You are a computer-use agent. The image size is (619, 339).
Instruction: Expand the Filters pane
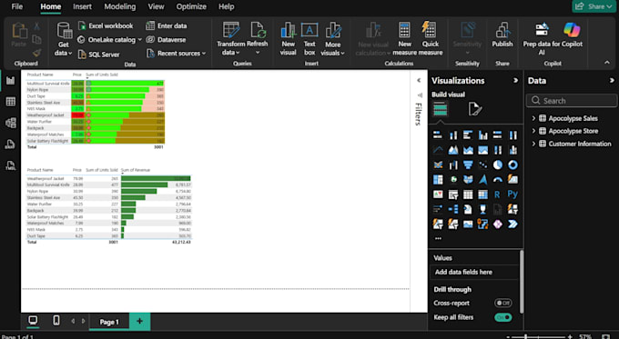pos(419,80)
